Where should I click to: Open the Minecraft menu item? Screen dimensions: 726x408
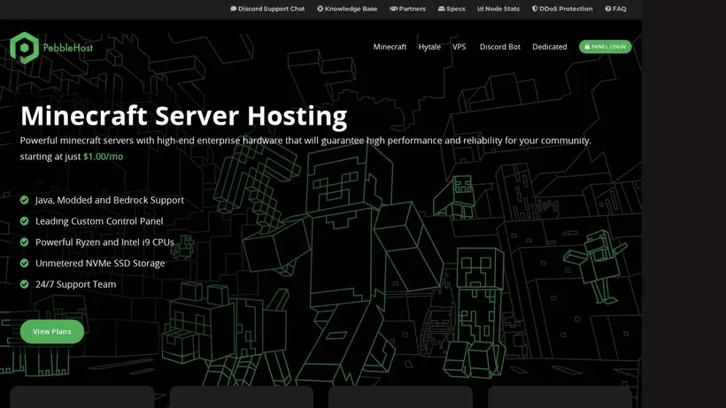(390, 47)
